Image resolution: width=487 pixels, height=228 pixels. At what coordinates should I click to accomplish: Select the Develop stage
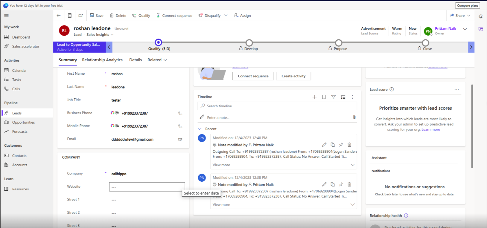tap(249, 43)
